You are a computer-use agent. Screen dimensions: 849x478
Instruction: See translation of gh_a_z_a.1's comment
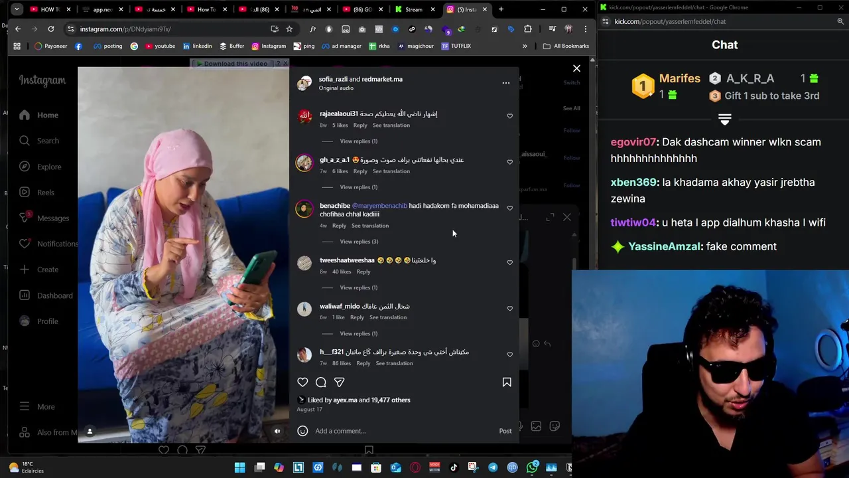tap(391, 171)
